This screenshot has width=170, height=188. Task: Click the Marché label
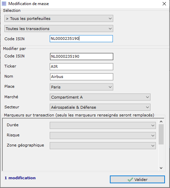pyautogui.click(x=11, y=97)
